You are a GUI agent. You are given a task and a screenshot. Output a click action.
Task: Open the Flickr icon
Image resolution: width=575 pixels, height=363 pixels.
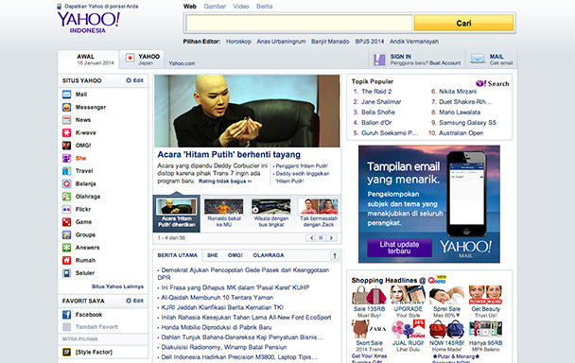coord(67,209)
